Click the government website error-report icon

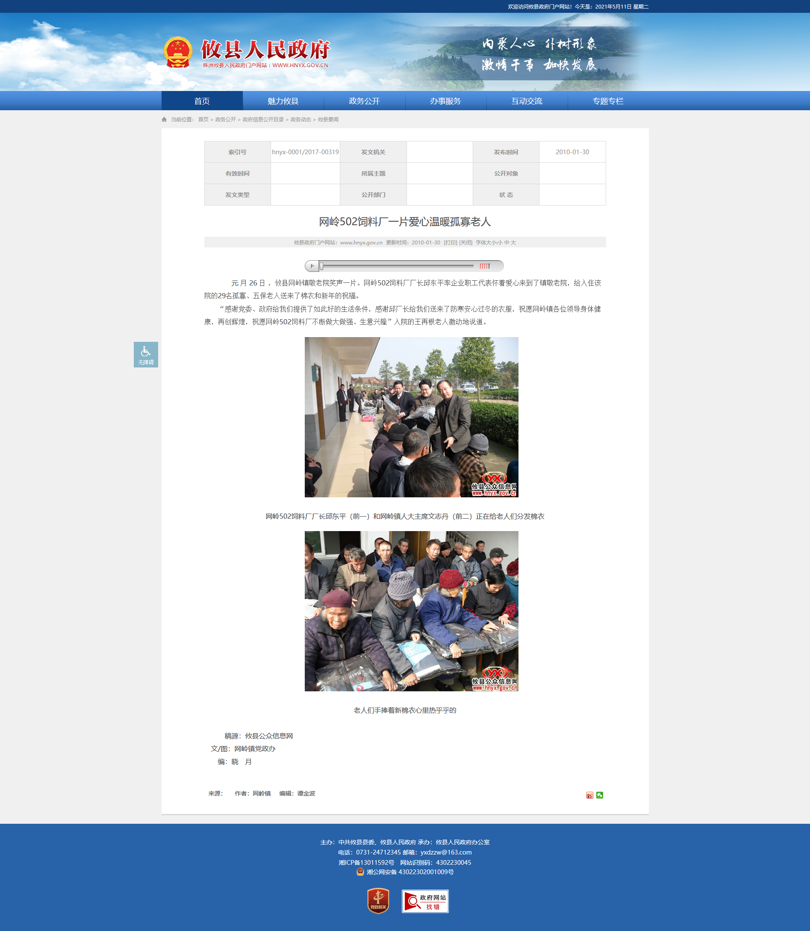[x=425, y=901]
